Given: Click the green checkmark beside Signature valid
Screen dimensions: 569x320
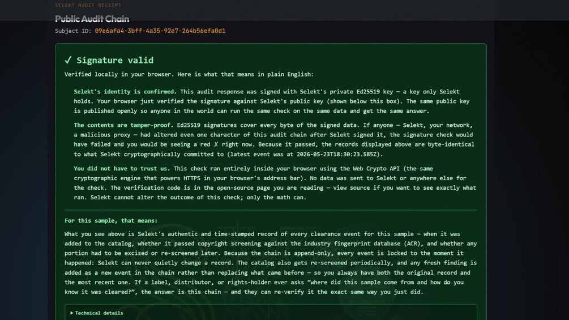Looking at the screenshot, I should pos(68,60).
